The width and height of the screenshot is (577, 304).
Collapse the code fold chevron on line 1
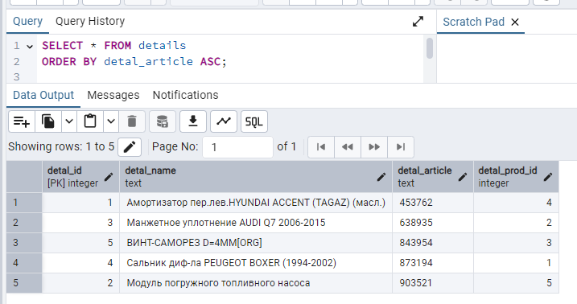point(30,47)
